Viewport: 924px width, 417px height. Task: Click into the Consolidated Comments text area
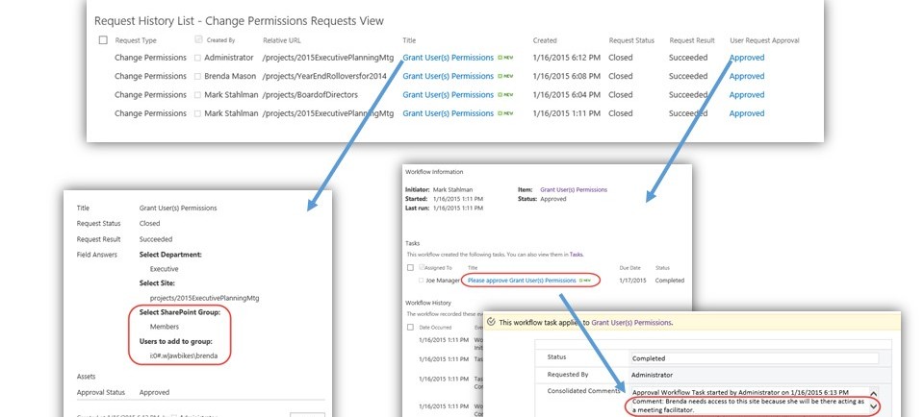pos(749,401)
